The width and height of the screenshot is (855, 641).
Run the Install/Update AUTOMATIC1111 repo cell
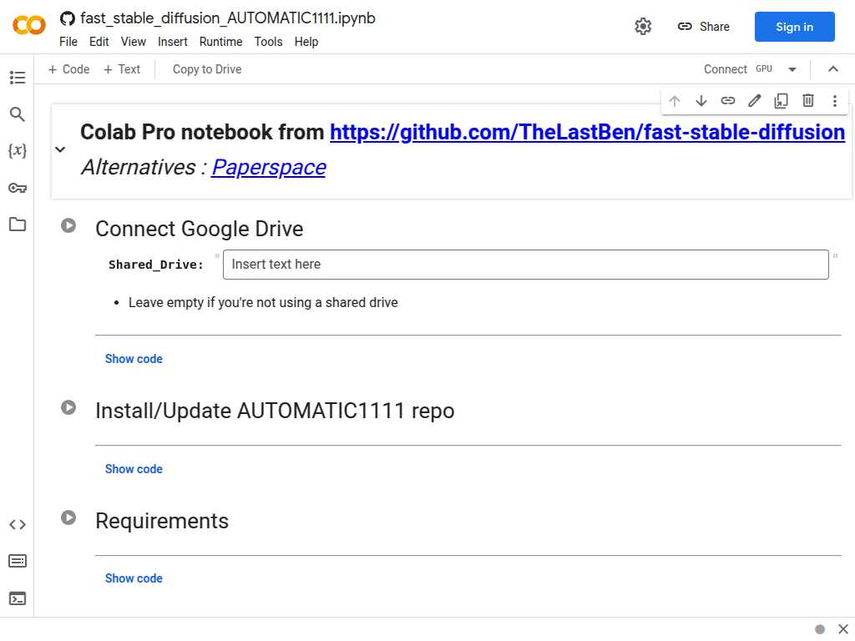click(x=68, y=407)
